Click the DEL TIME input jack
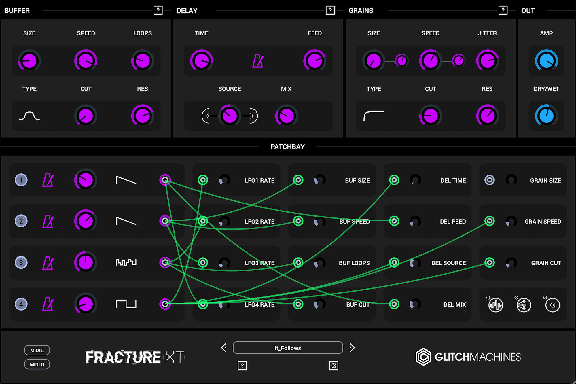 coord(394,180)
